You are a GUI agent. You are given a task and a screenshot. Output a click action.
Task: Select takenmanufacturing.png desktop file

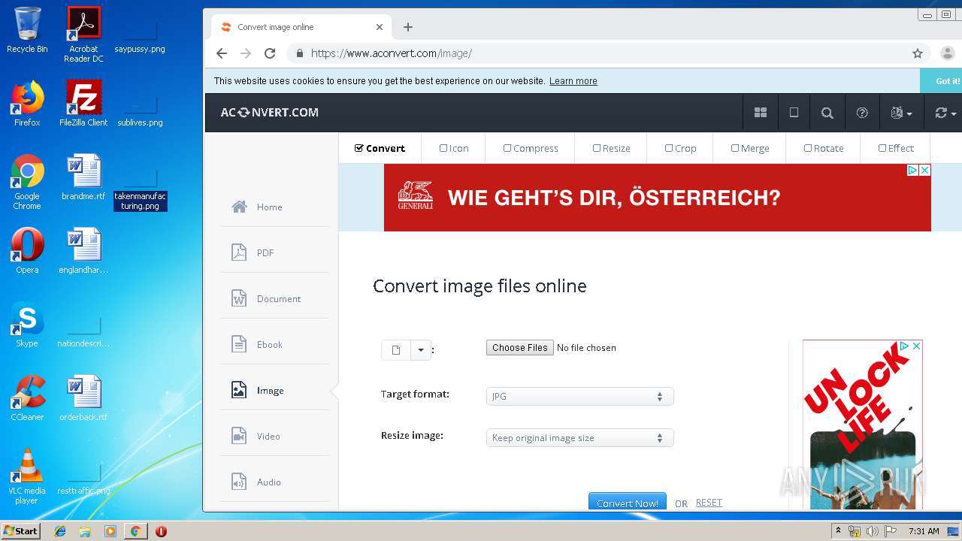[140, 190]
